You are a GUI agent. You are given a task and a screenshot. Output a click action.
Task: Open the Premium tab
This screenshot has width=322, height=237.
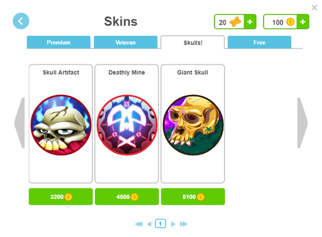point(58,42)
